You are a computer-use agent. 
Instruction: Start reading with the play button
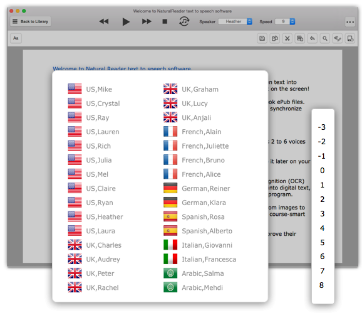(x=126, y=22)
